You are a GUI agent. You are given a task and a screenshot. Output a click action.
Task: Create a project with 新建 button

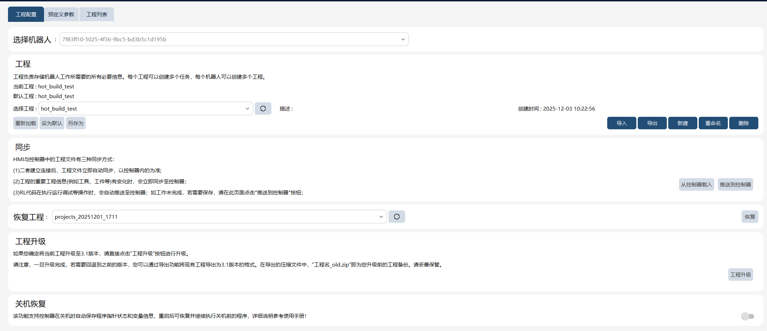tap(683, 123)
